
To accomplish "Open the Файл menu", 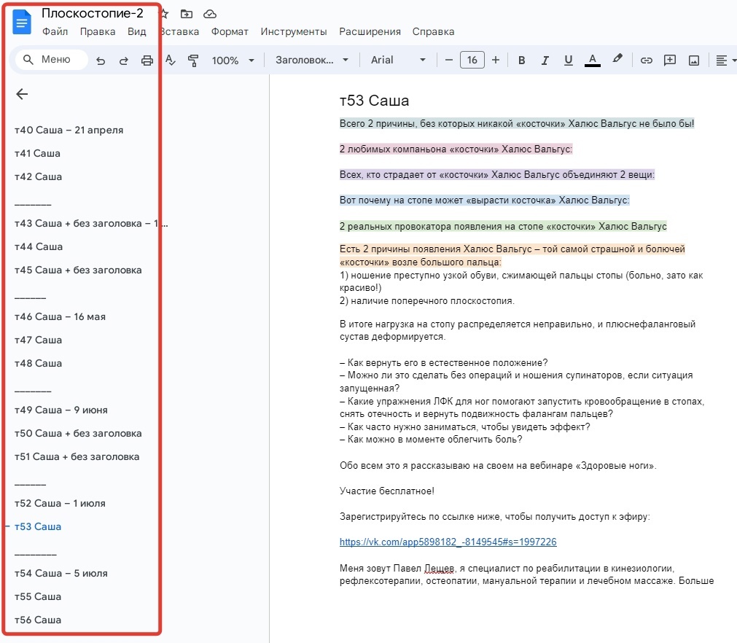I will tap(55, 31).
